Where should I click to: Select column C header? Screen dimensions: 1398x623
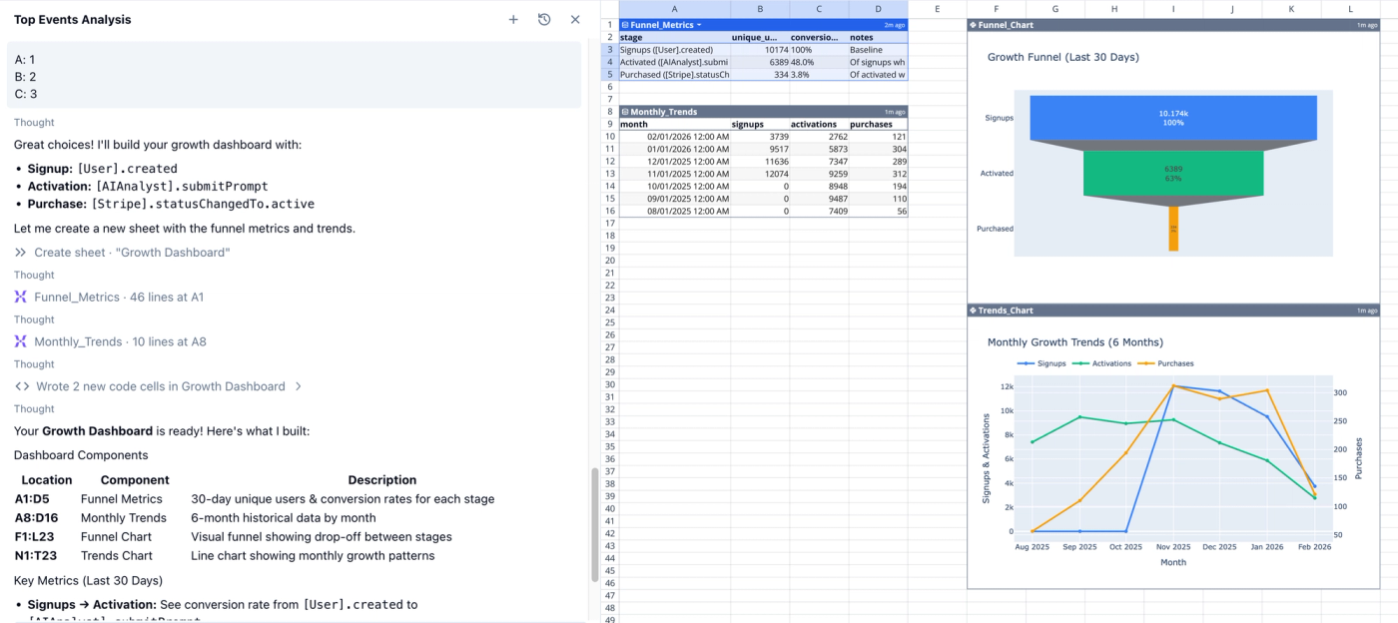(819, 9)
